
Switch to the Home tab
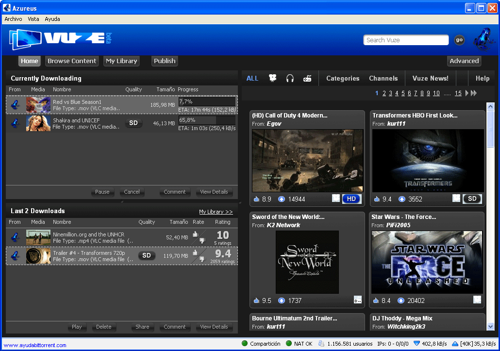coord(29,61)
